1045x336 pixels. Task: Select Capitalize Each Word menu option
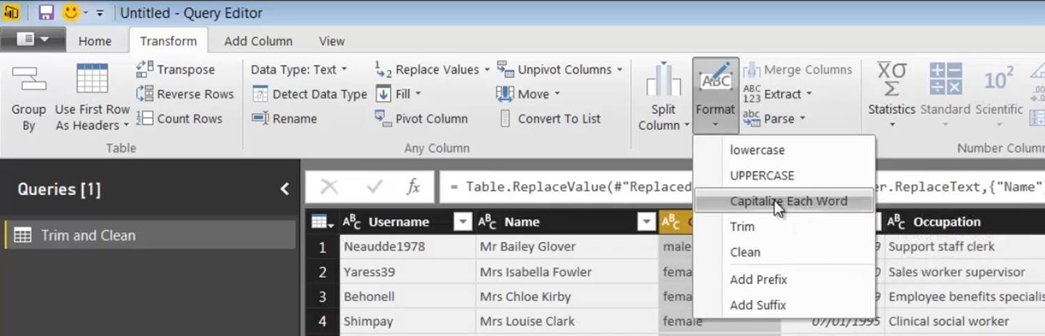pos(788,201)
